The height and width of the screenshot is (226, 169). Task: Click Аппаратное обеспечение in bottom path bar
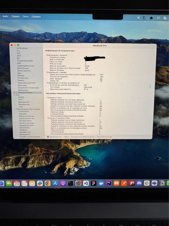83,137
